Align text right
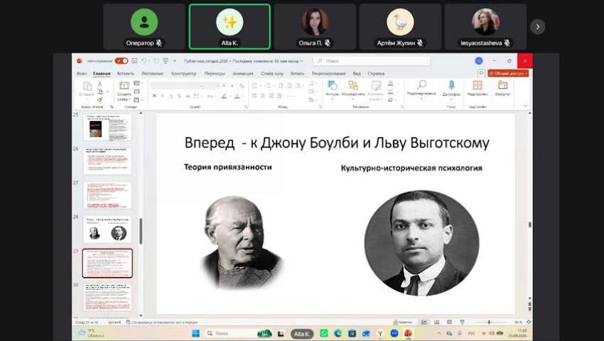 (271, 96)
